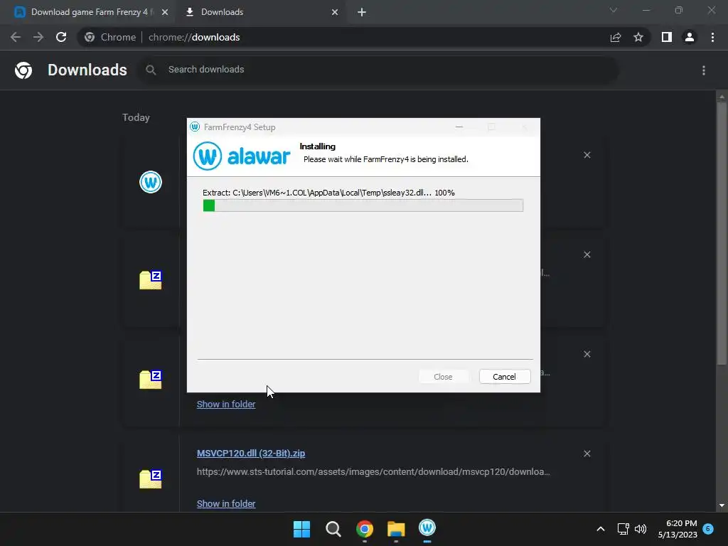Remove MSVCP120.dll (32-Bit).zip from the list
728x546 pixels.
[587, 454]
